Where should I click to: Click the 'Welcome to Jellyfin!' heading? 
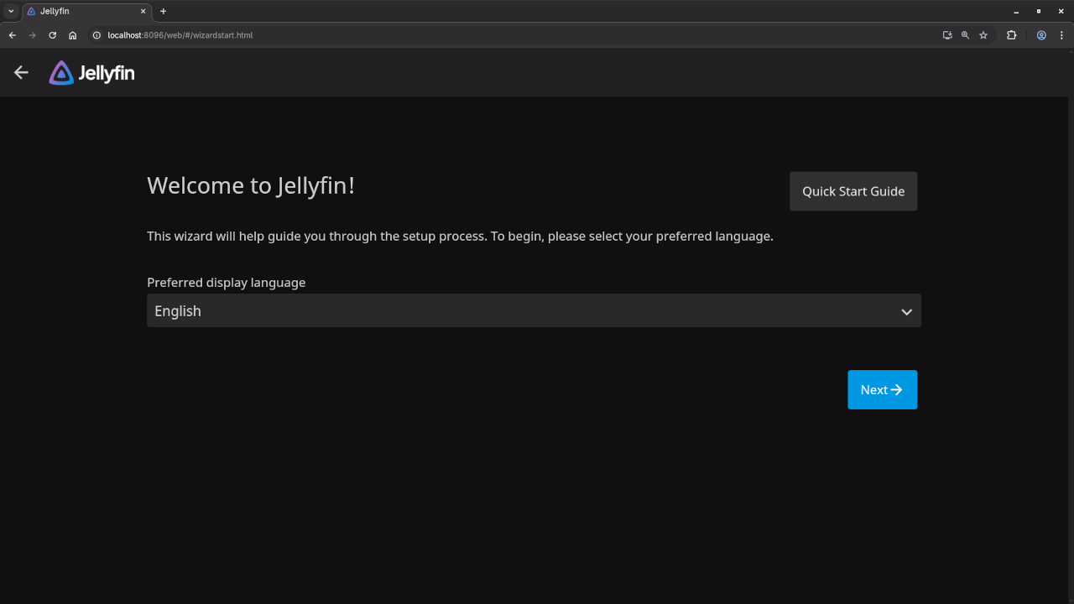pyautogui.click(x=251, y=185)
